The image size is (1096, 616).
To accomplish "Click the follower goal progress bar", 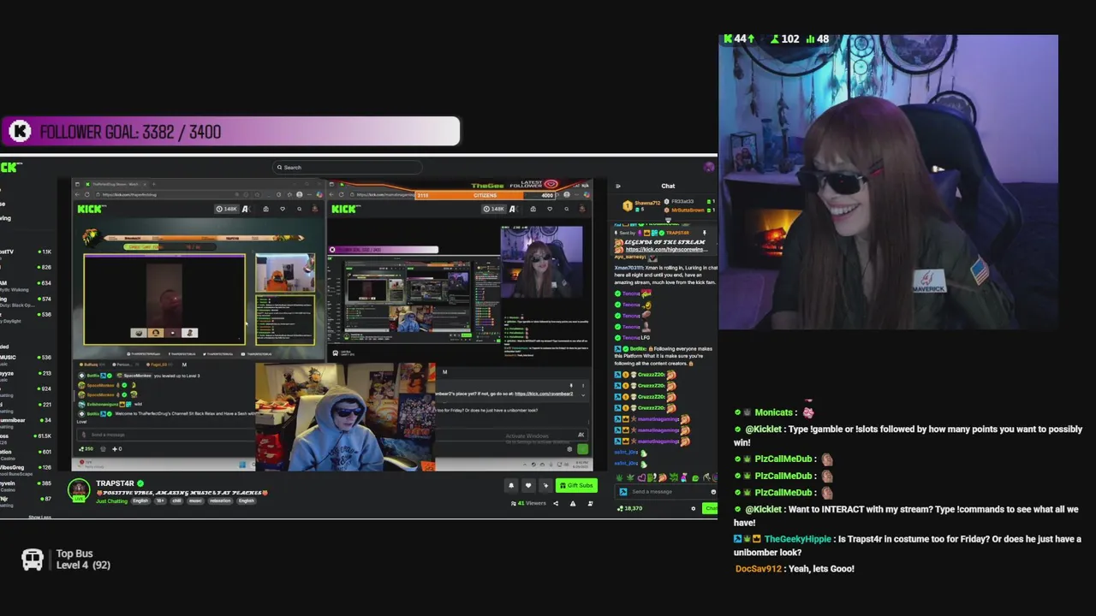I will coord(231,131).
